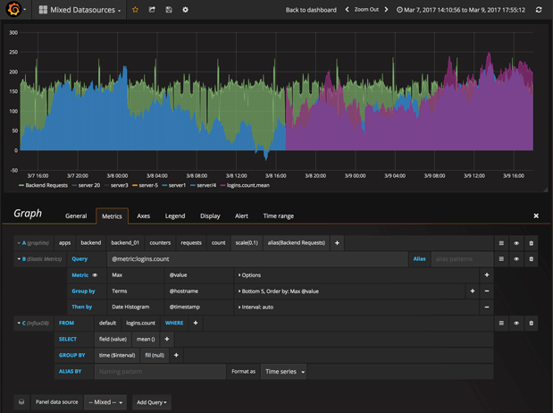Click the Backend Requests legend color

coord(21,185)
